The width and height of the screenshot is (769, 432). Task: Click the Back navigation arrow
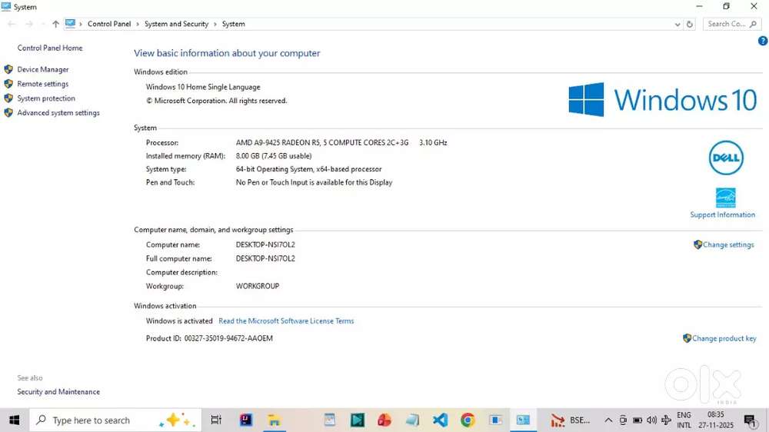(x=12, y=24)
